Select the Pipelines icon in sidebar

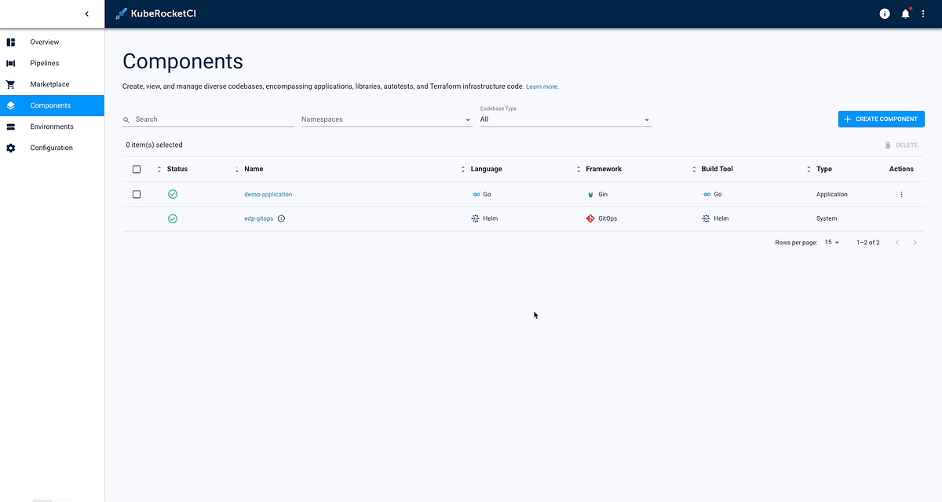click(11, 63)
